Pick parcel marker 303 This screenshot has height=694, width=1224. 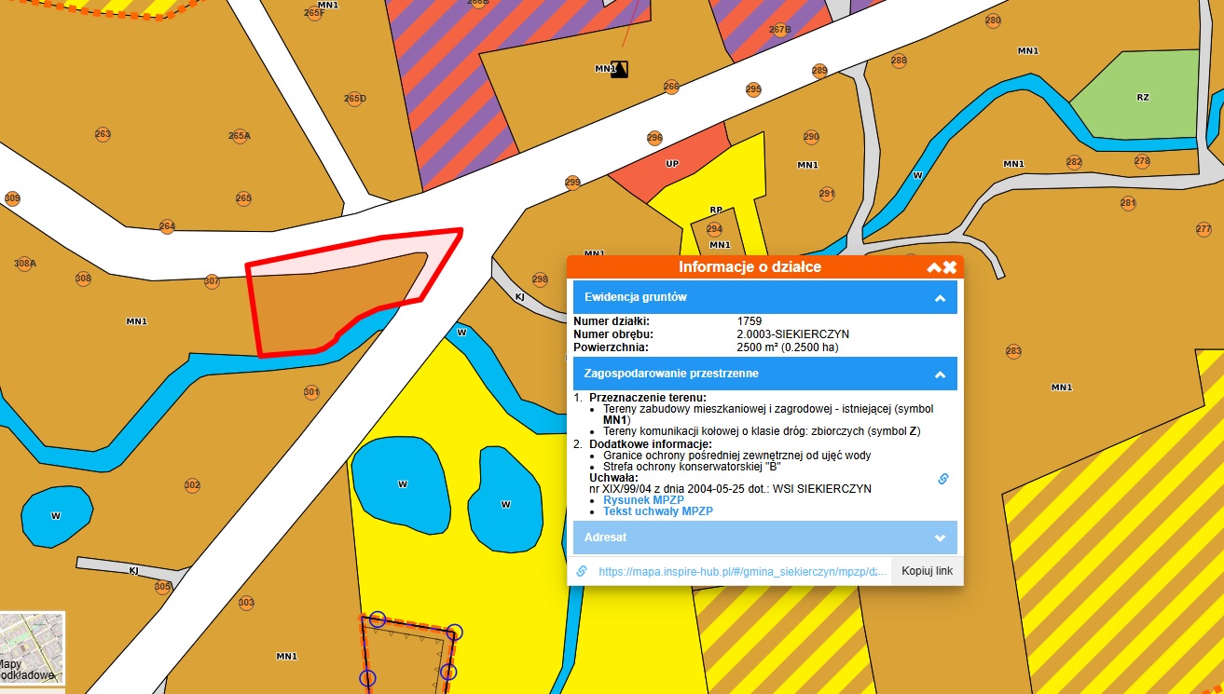pyautogui.click(x=246, y=603)
